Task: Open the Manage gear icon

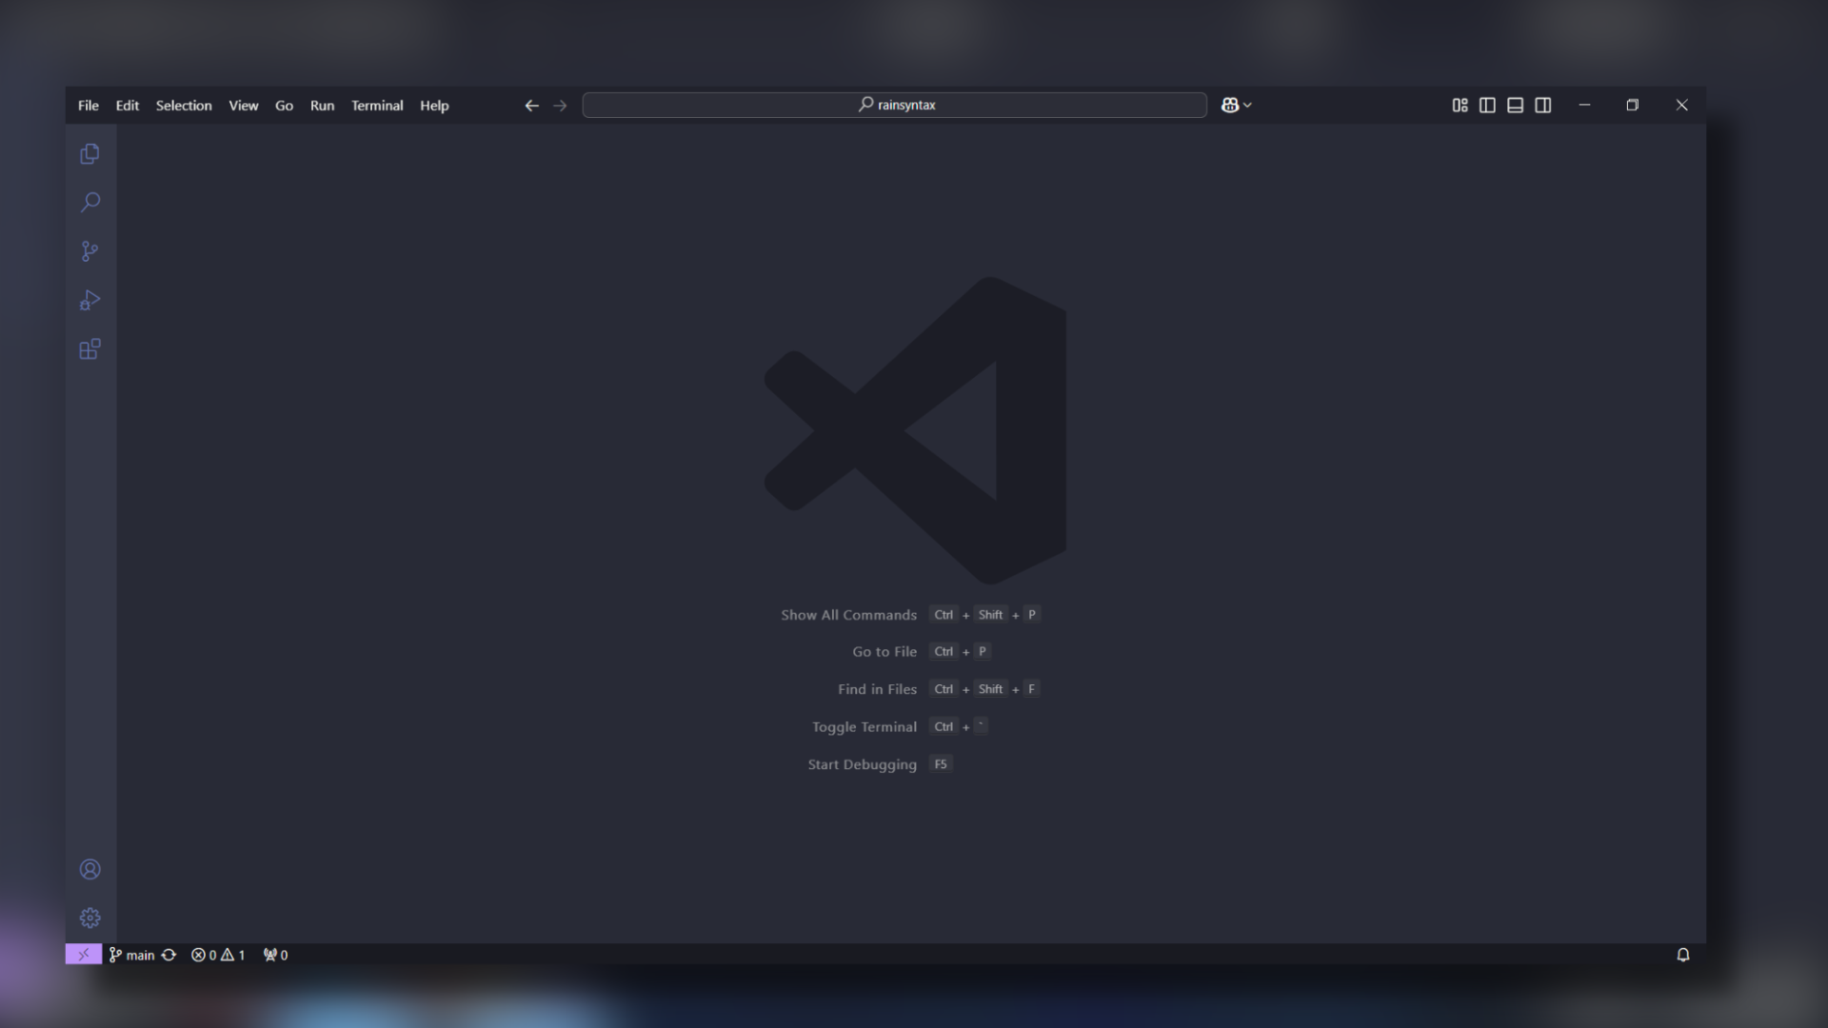Action: pos(89,918)
